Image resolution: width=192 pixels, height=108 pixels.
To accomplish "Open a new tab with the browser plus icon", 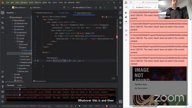I will [126, 40].
